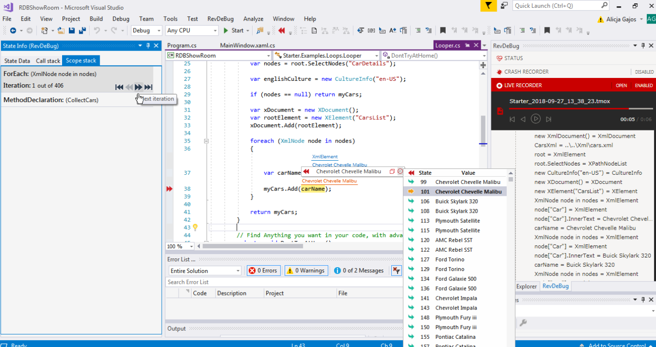656x347 pixels.
Task: Toggle Live Recorder ENABLED state
Action: (643, 85)
